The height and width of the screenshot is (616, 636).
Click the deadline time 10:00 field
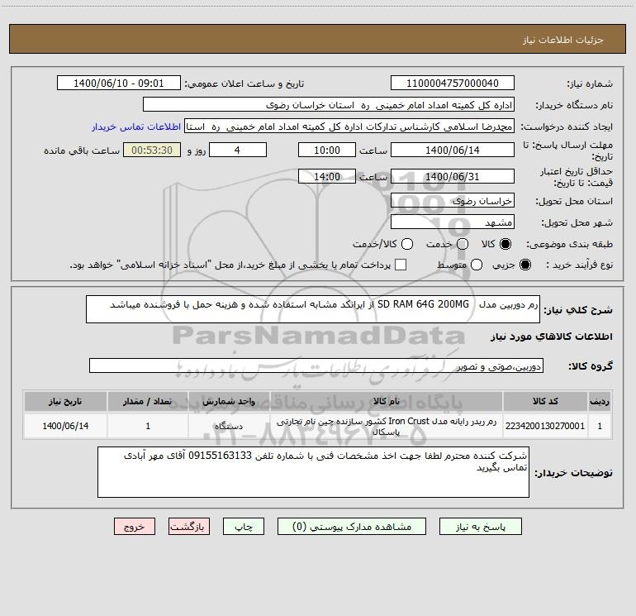point(327,150)
